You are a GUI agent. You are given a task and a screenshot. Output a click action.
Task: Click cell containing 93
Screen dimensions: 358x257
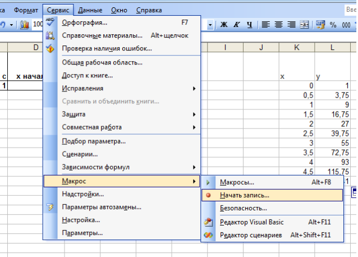[332, 162]
